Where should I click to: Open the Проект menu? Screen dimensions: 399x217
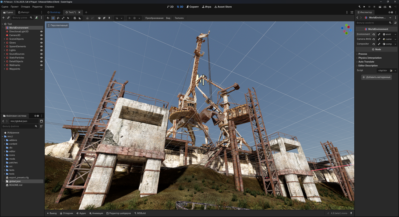pyautogui.click(x=14, y=7)
